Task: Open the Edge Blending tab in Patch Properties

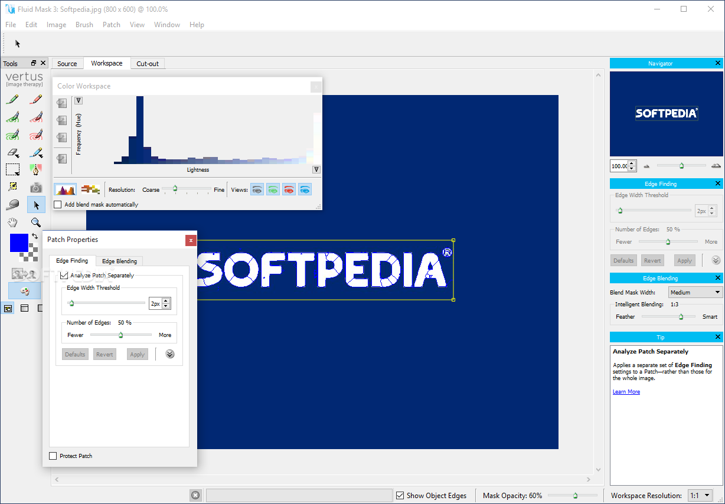Action: point(119,261)
